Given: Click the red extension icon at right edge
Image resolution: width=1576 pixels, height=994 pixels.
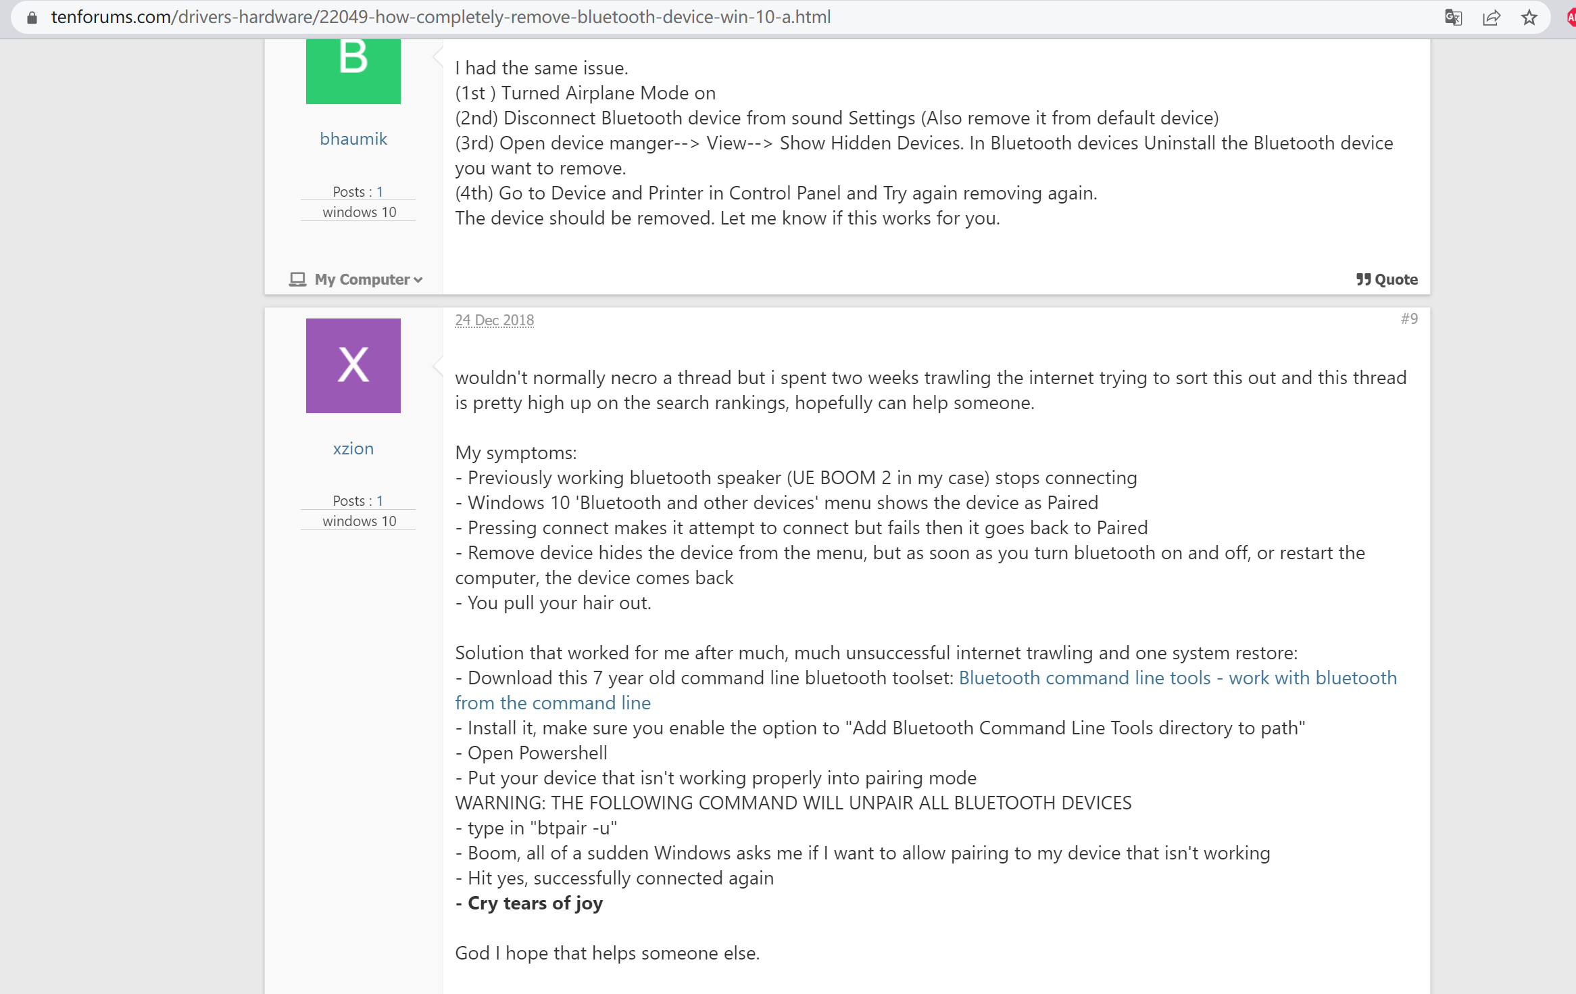Looking at the screenshot, I should (1571, 18).
